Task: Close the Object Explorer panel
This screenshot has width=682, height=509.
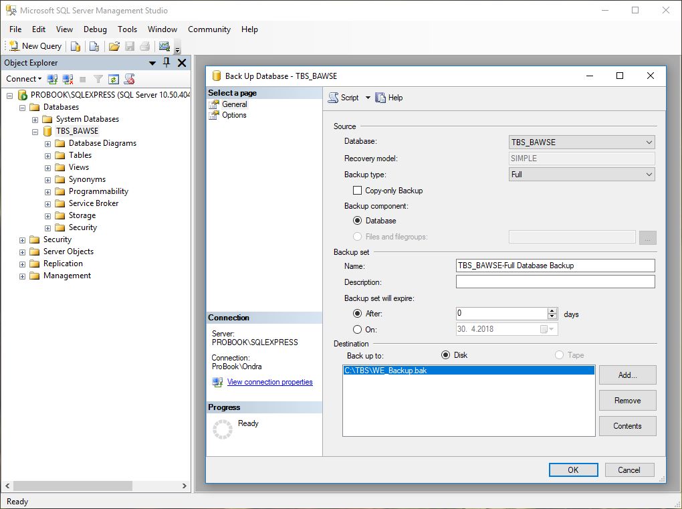Action: [182, 63]
